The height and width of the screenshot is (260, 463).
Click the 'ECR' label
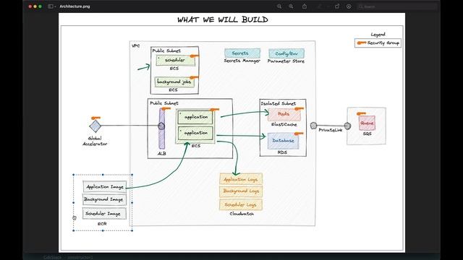[102, 224]
